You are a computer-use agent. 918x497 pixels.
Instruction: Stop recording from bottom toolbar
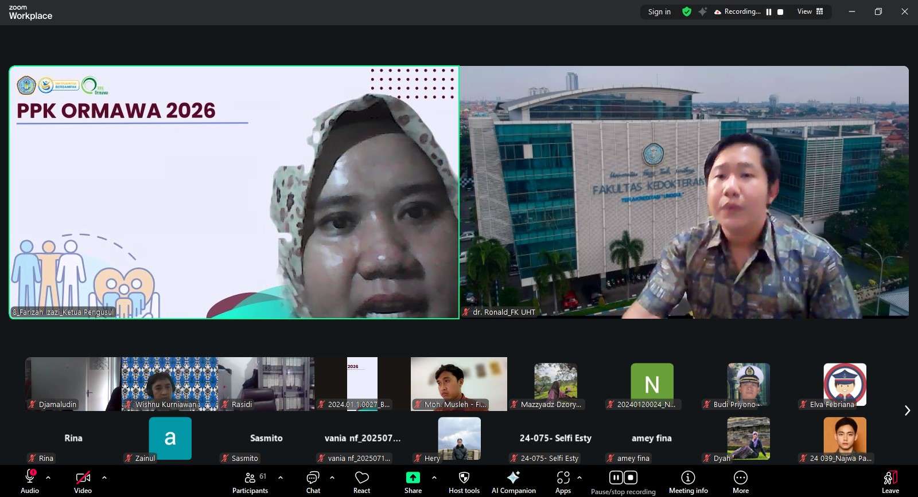pos(631,478)
